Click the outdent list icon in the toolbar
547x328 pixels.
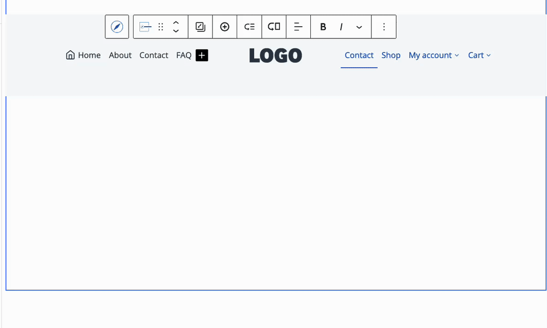click(x=249, y=27)
